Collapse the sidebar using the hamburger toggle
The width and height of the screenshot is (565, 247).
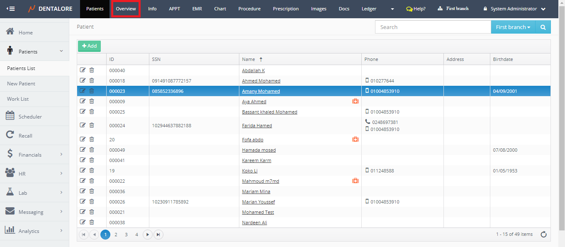point(10,9)
